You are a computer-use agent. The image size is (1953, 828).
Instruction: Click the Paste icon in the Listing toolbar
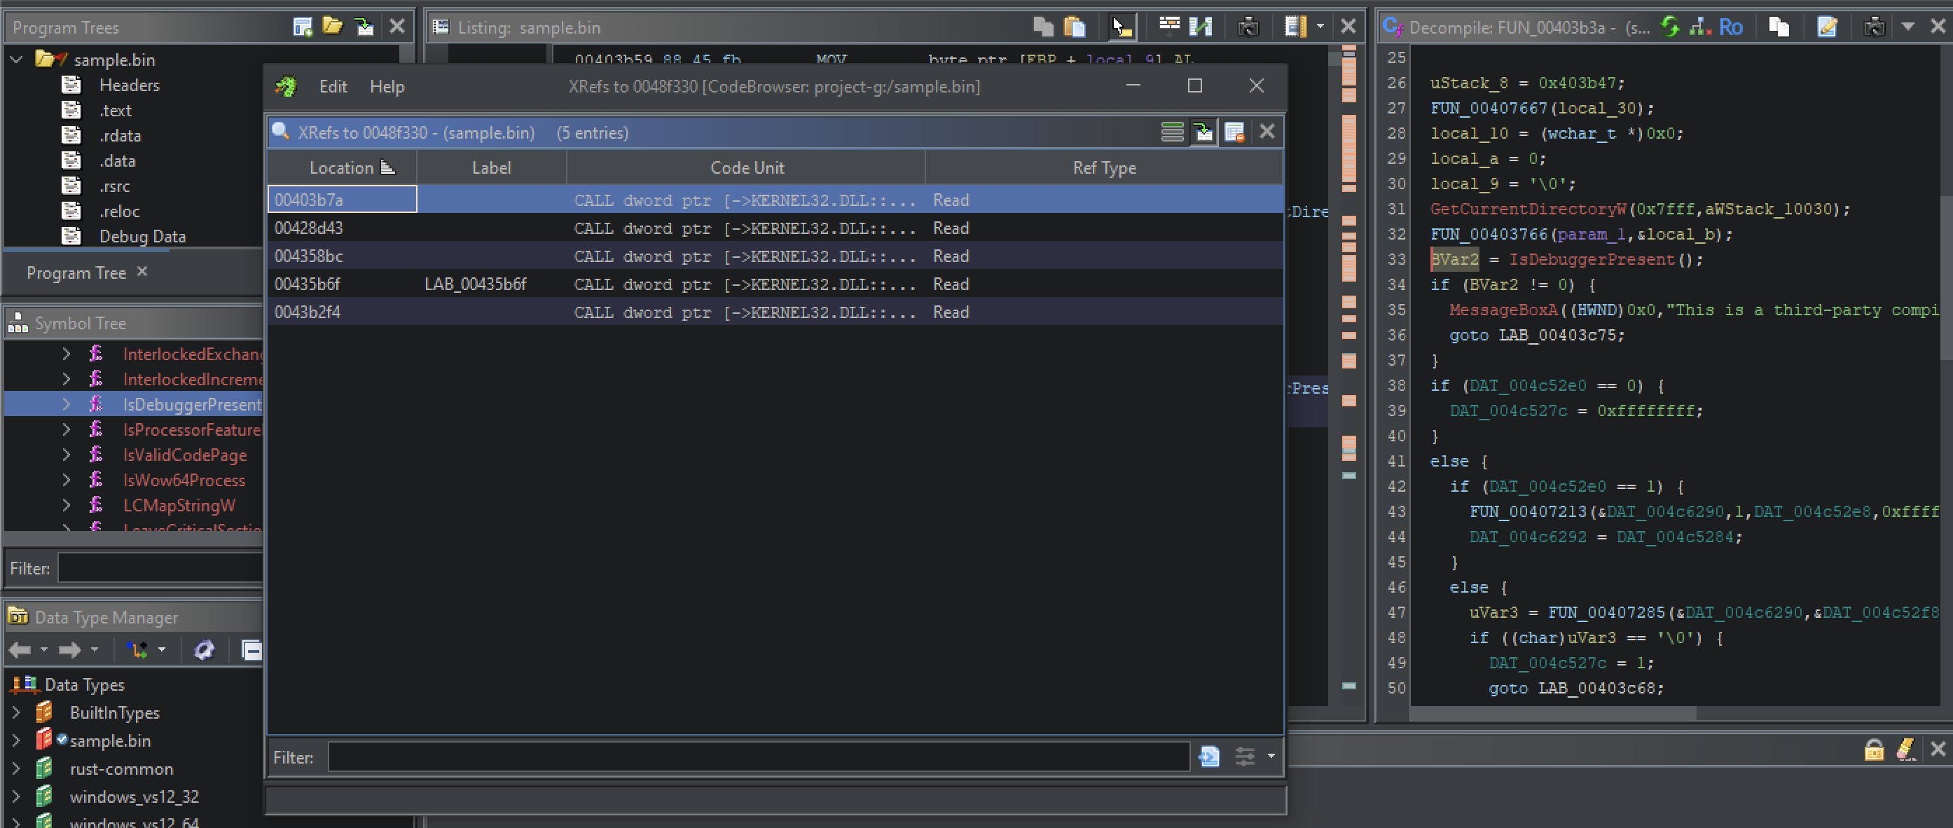1075,27
